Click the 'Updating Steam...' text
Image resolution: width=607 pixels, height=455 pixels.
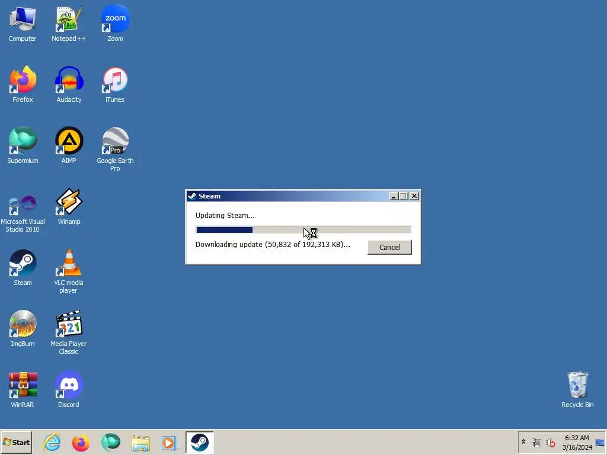coord(225,216)
